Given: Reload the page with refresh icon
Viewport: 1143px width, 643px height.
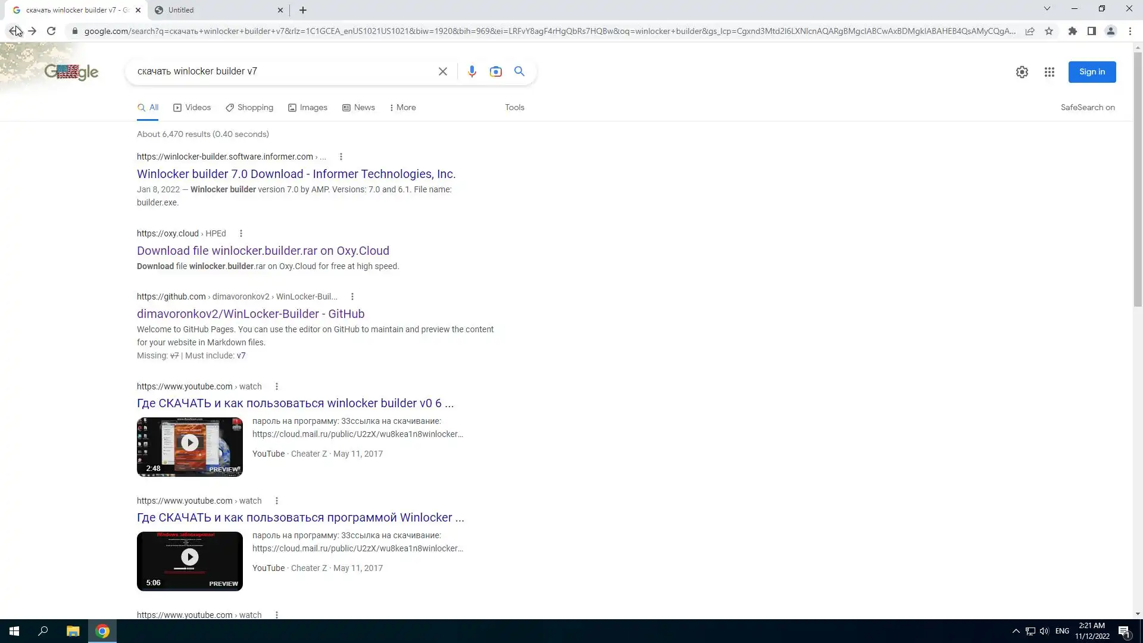Looking at the screenshot, I should [x=51, y=31].
